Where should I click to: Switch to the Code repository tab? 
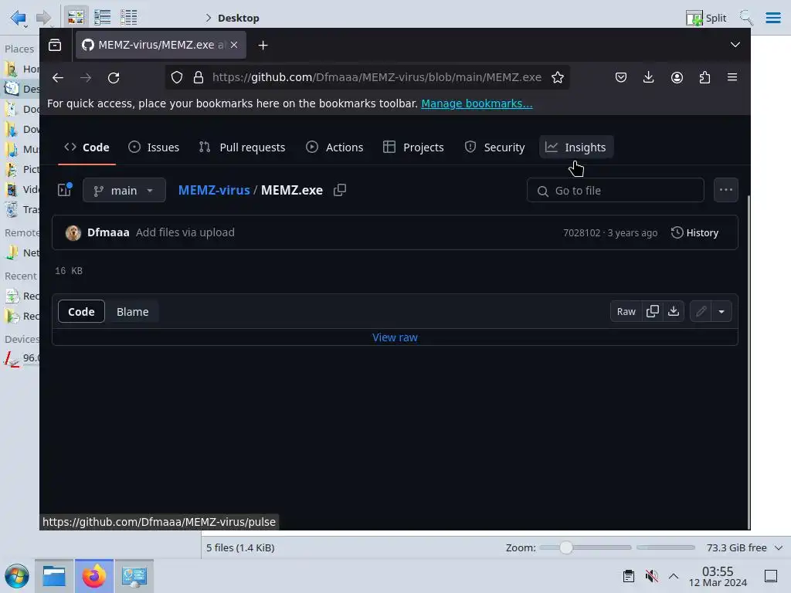tap(87, 147)
